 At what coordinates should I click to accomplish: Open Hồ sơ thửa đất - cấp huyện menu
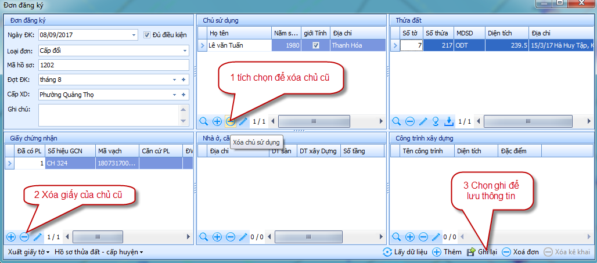click(98, 252)
